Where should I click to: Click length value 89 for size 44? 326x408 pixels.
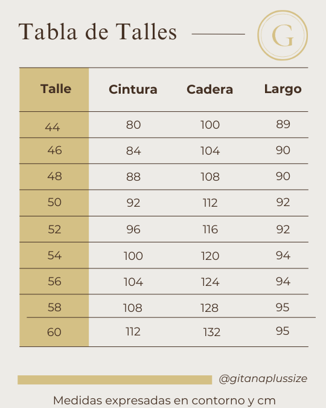coord(283,125)
